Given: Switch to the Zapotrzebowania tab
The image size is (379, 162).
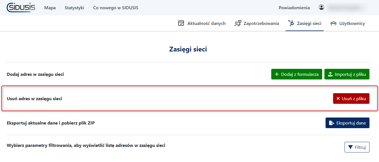Looking at the screenshot, I should pyautogui.click(x=261, y=24).
